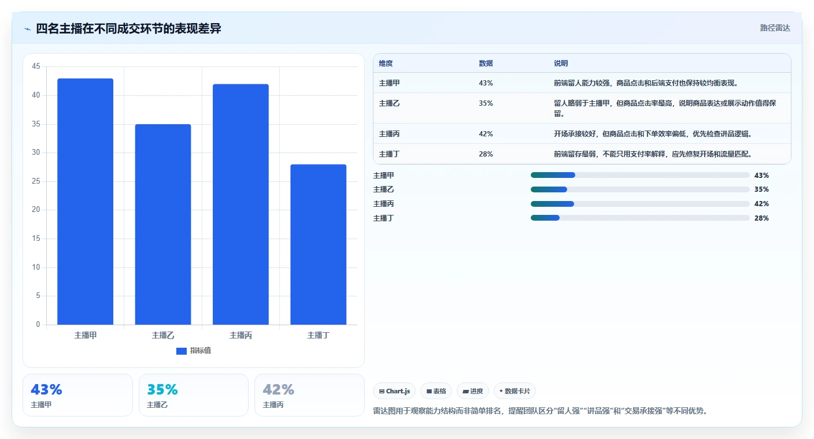The height and width of the screenshot is (439, 814).
Task: Open the 43% 主播甲 stat card
Action: [77, 395]
